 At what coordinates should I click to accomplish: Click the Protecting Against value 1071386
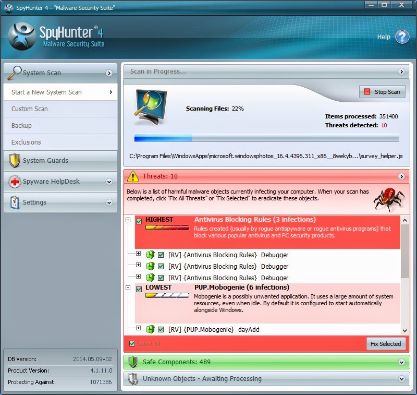pos(101,382)
